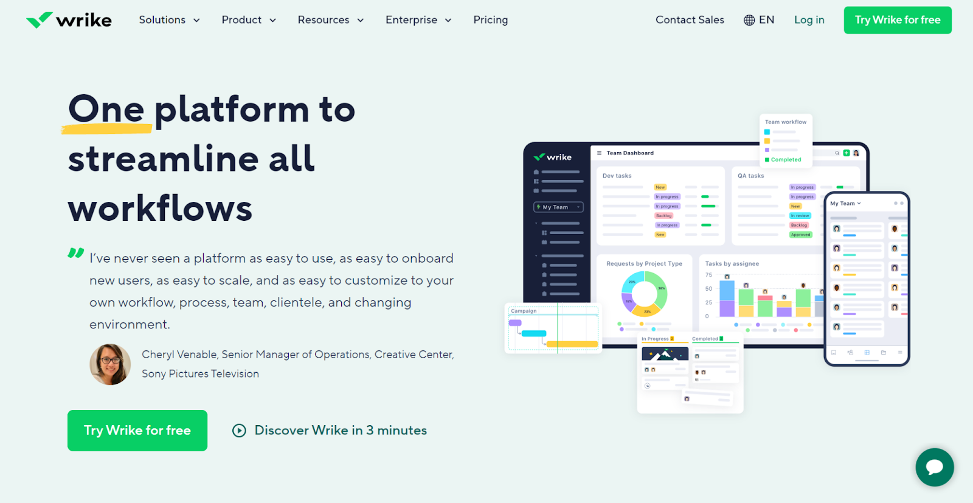Click the 15% purple segment of the donut chart
Viewport: 973px width, 503px height.
(629, 302)
